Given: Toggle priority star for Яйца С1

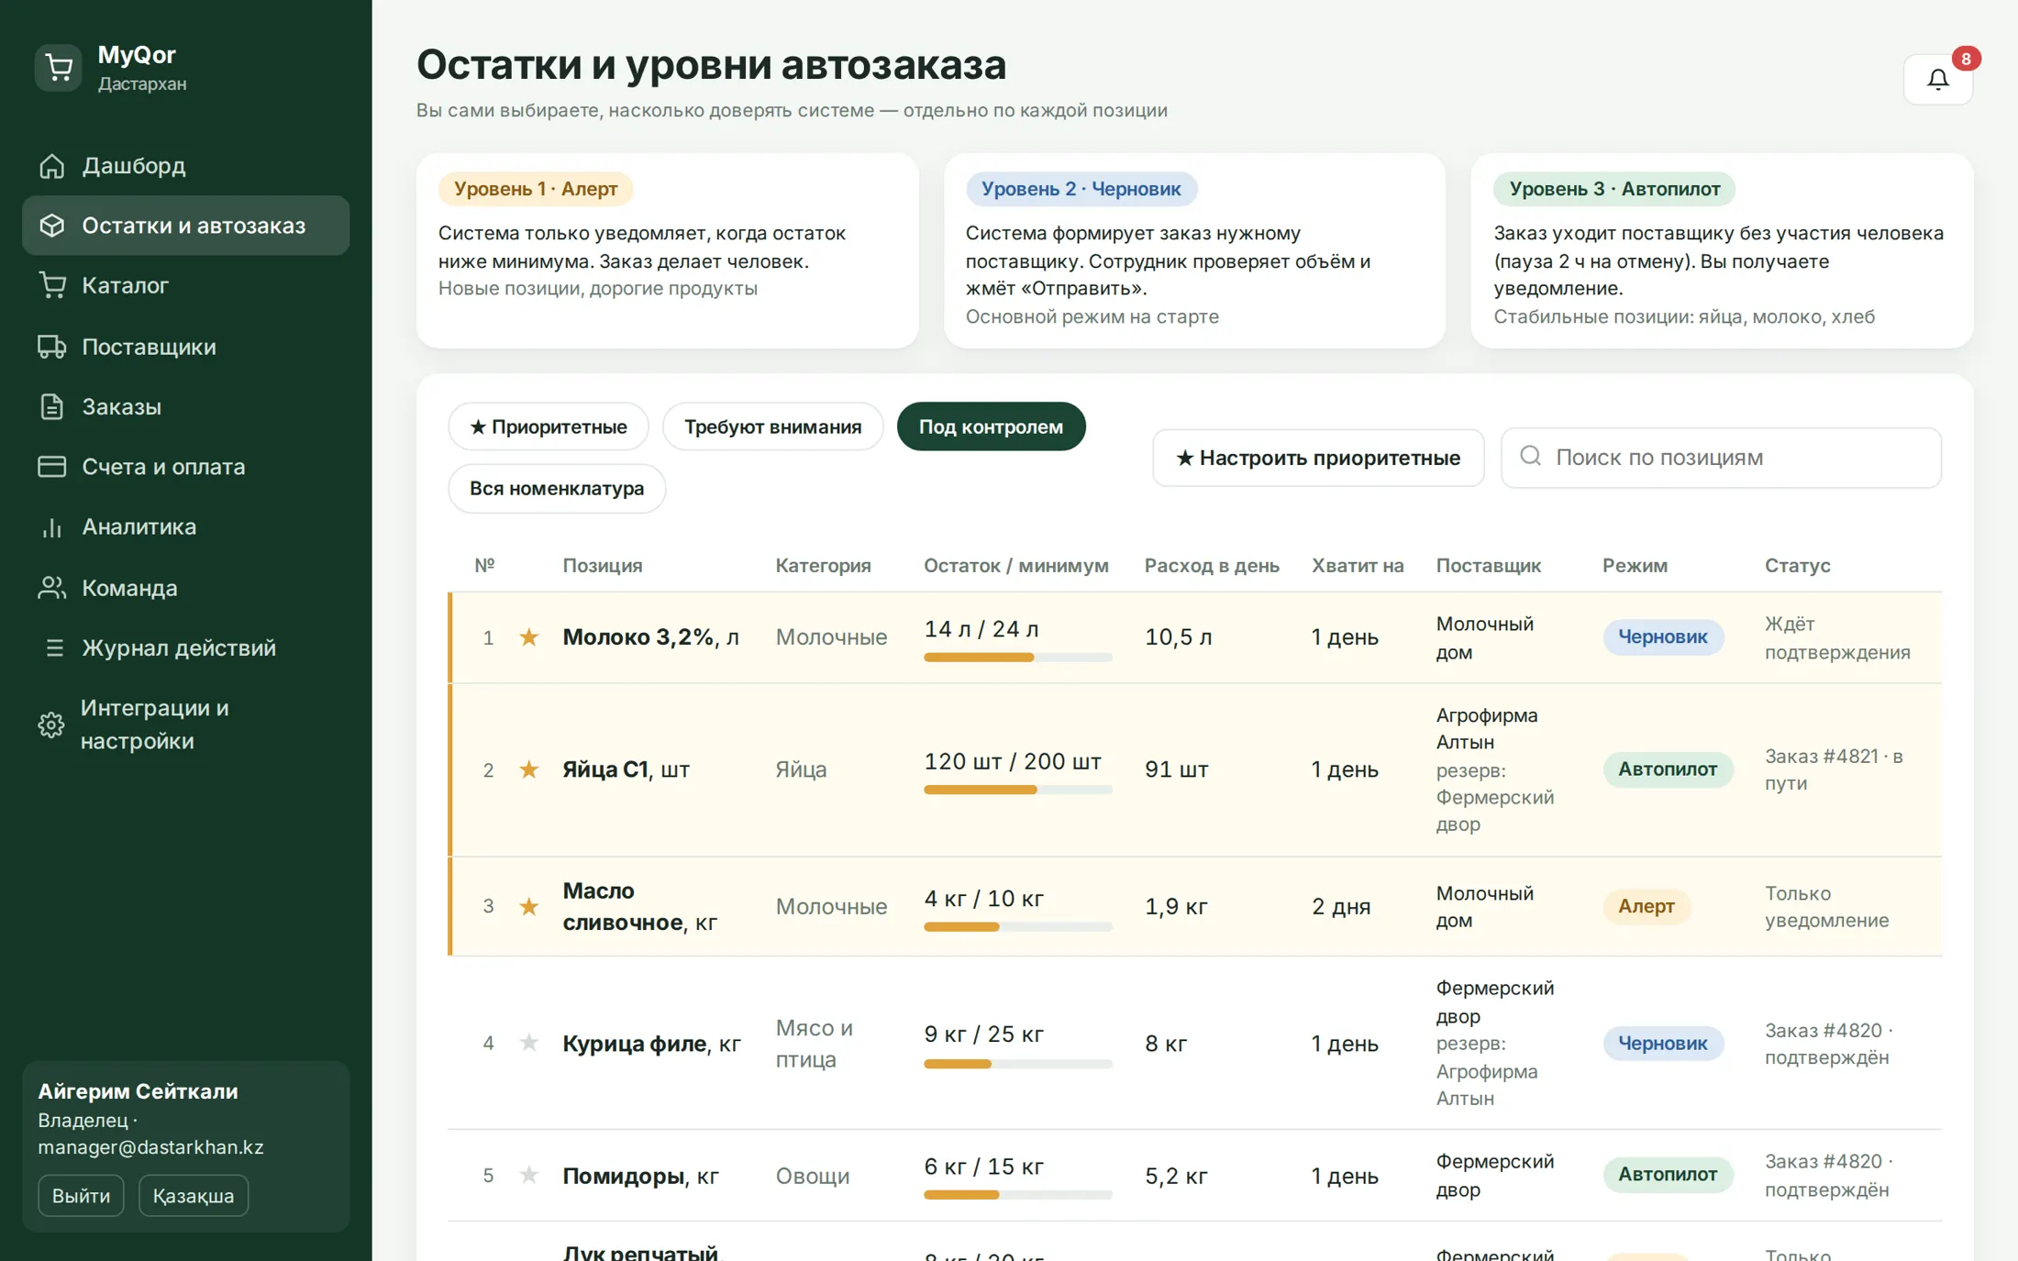Looking at the screenshot, I should [x=528, y=769].
